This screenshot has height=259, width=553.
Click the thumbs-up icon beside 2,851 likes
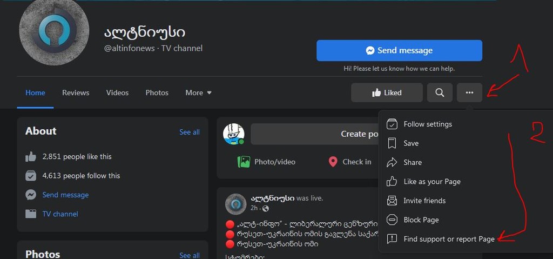click(x=31, y=156)
